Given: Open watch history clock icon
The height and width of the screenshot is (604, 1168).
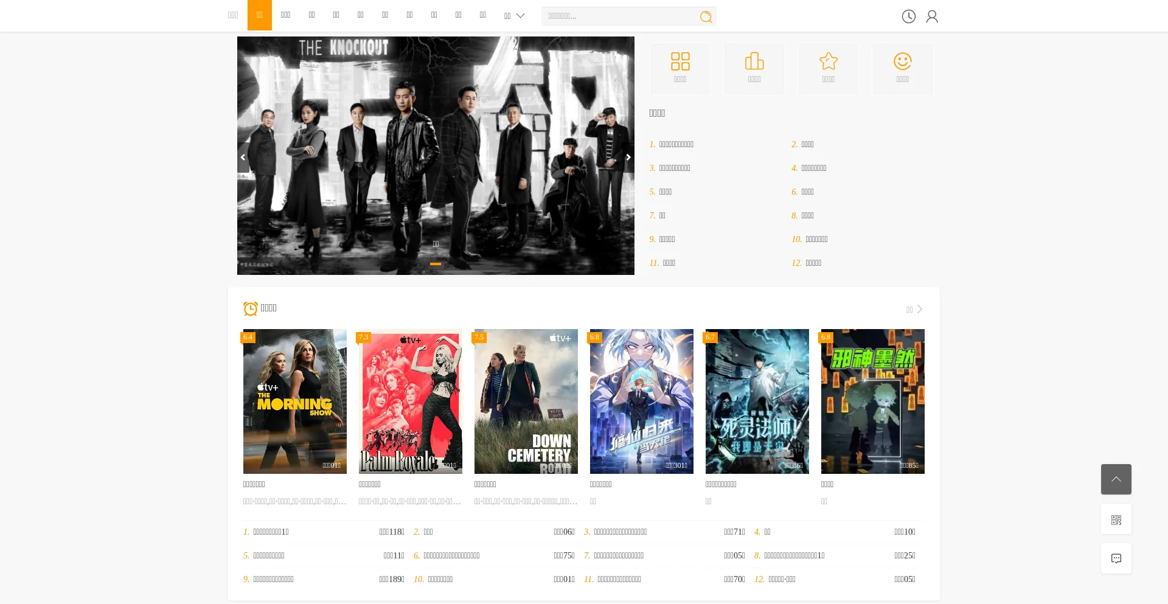Looking at the screenshot, I should (x=908, y=16).
